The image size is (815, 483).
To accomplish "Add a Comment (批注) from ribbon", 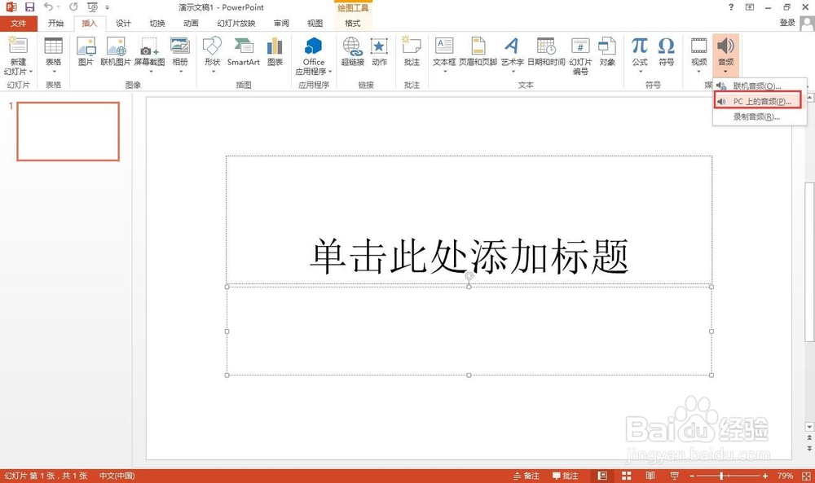I will pos(412,52).
